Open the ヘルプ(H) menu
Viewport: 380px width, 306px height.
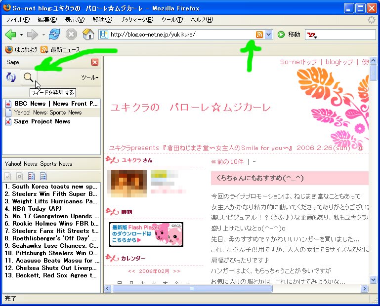202,20
